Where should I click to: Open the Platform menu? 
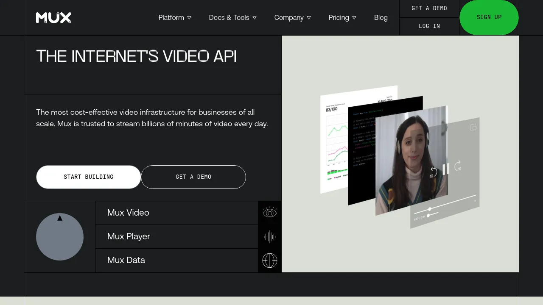pyautogui.click(x=175, y=18)
